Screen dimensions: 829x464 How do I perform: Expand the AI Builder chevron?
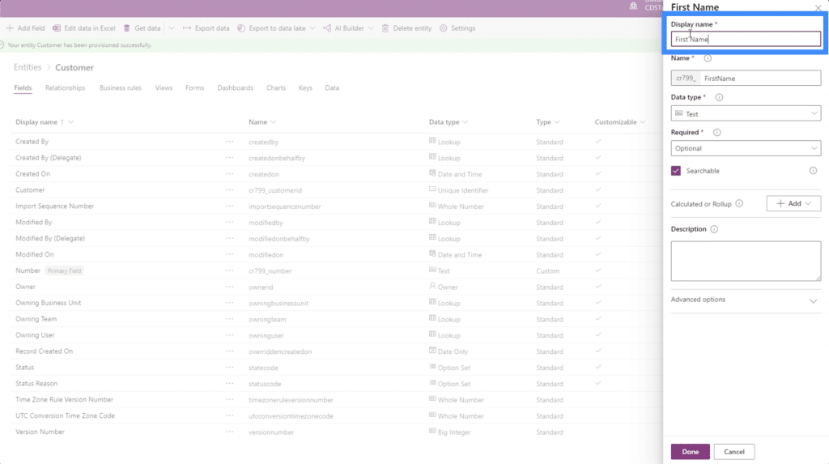coord(371,28)
